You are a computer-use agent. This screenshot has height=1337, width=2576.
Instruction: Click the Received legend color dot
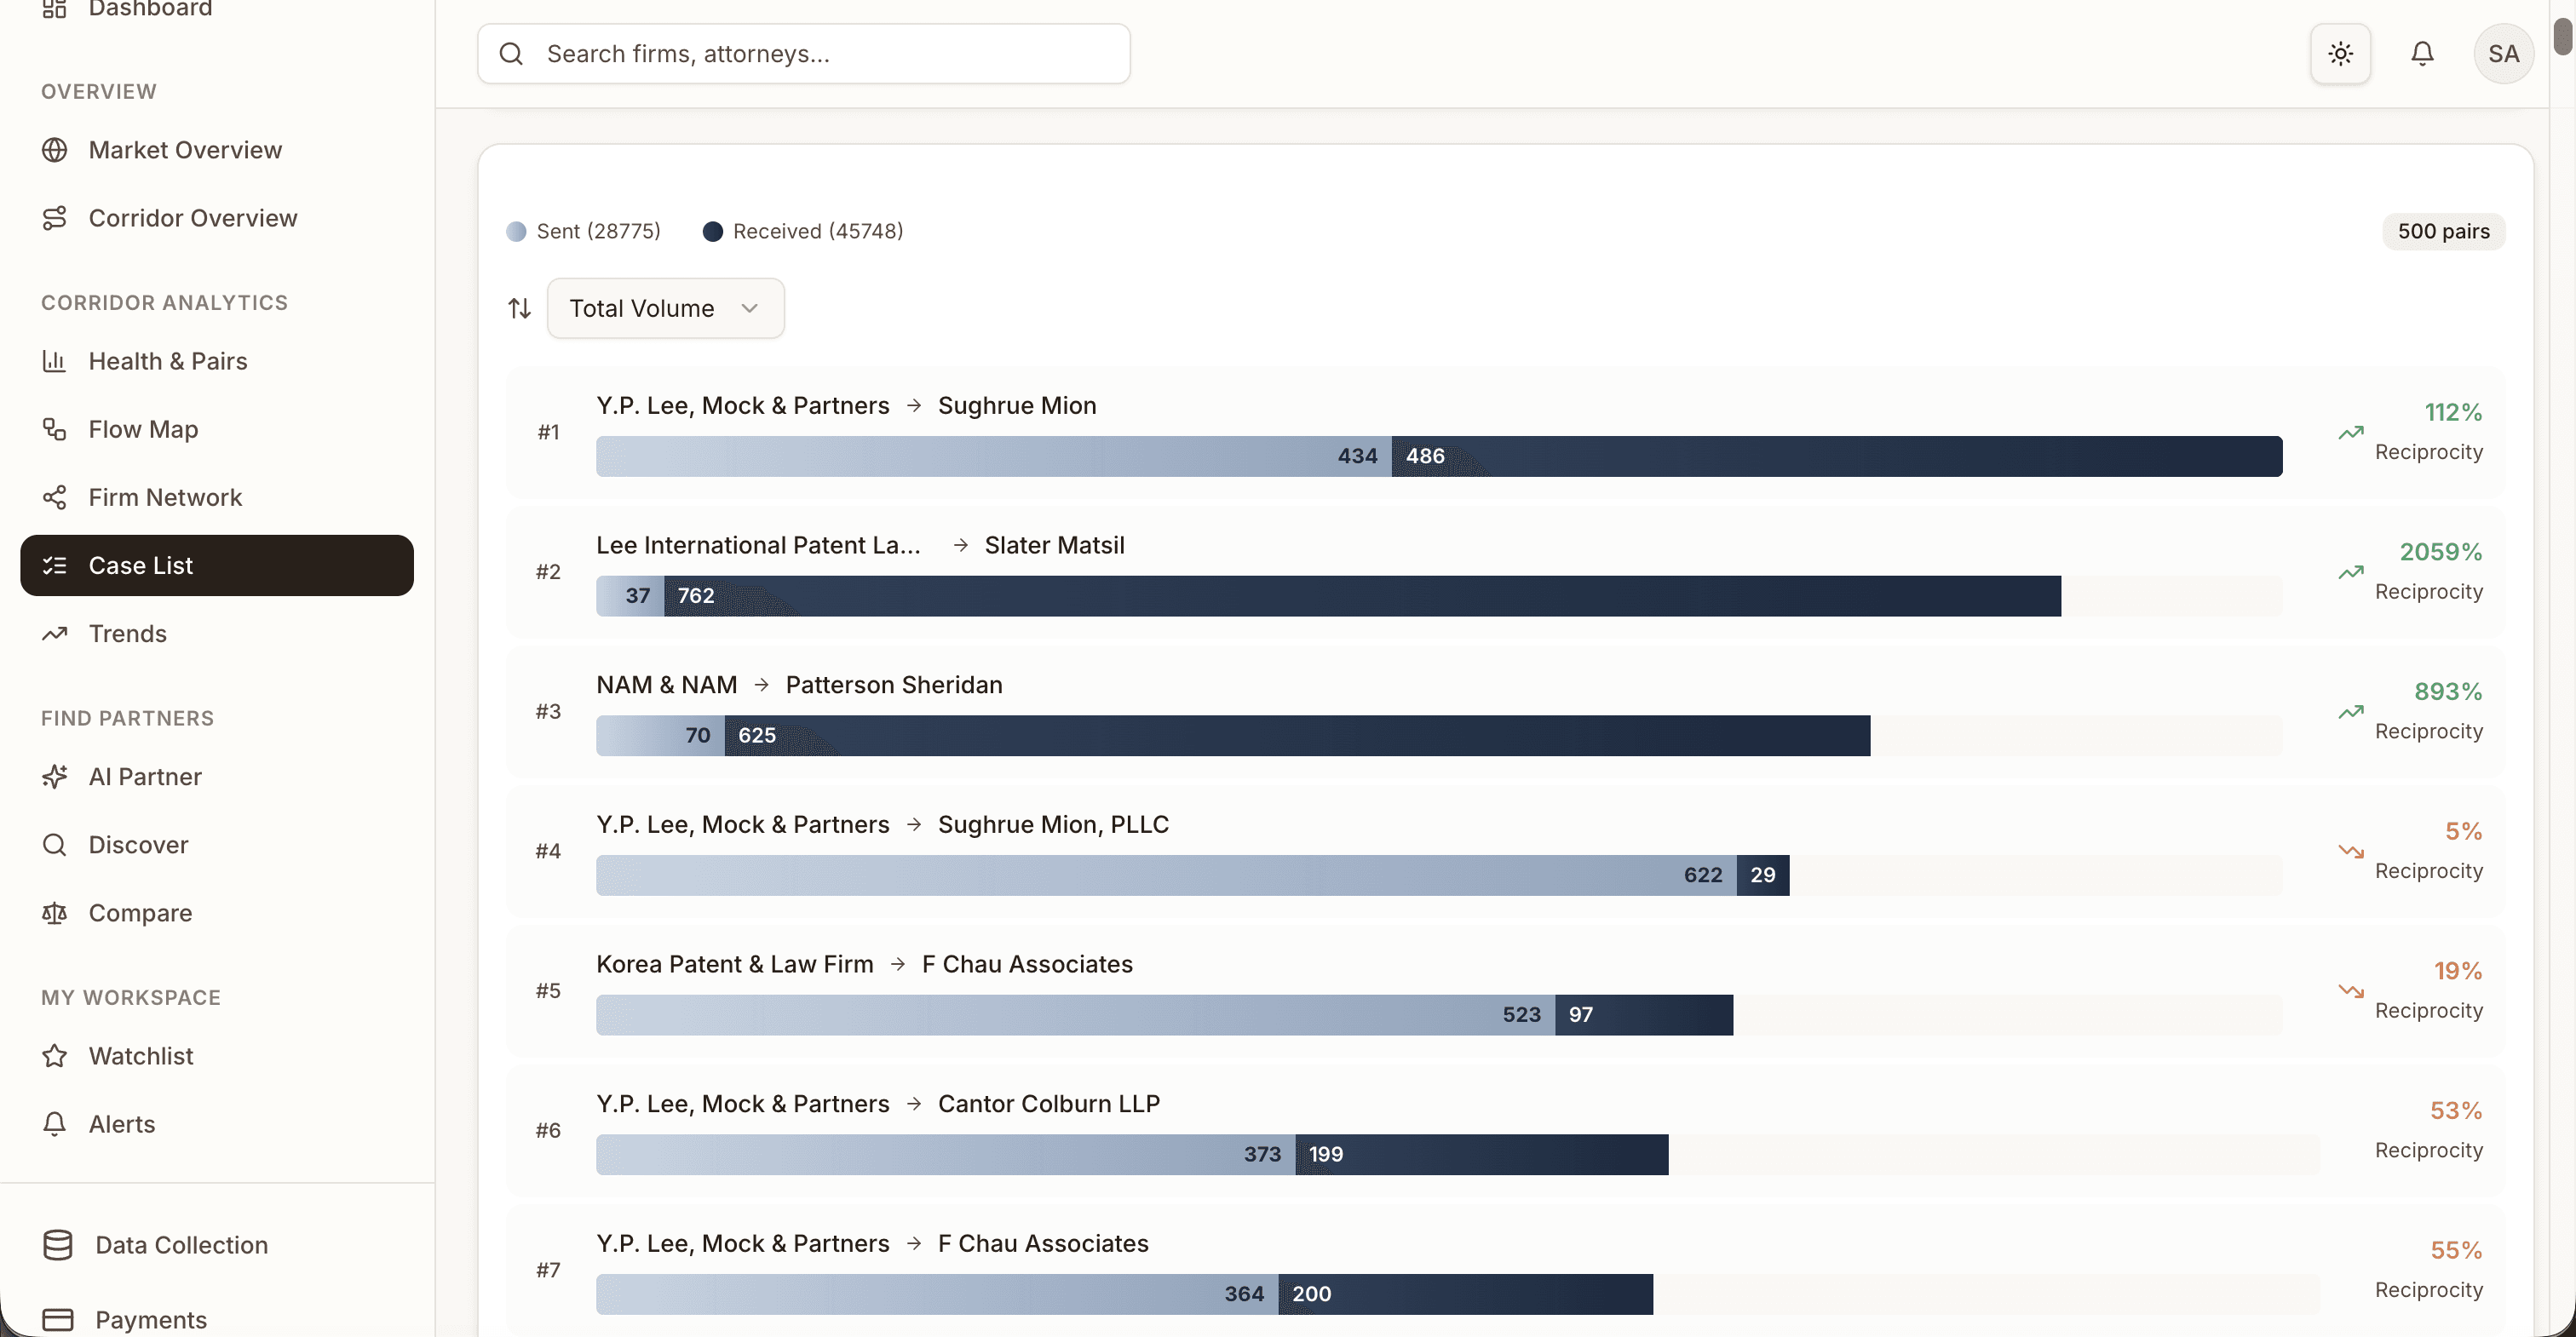712,231
